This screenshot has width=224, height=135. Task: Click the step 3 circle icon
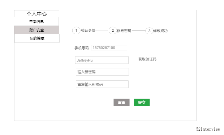point(149,31)
